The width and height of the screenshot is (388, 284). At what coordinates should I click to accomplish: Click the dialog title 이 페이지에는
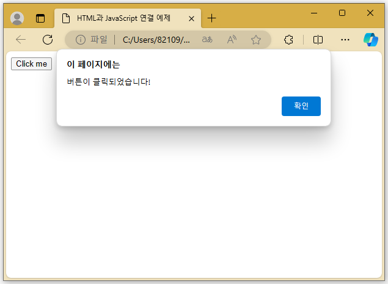93,64
